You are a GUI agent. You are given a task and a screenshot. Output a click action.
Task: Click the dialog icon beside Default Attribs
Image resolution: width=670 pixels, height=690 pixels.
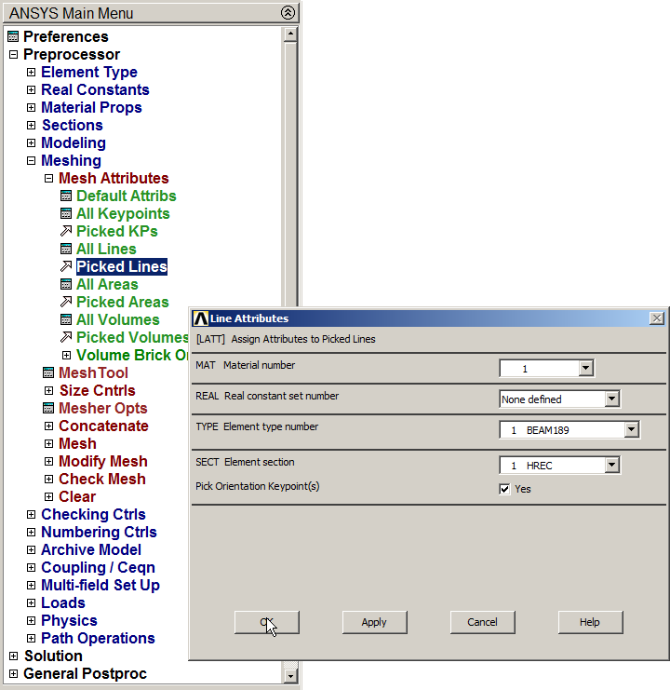(x=66, y=196)
